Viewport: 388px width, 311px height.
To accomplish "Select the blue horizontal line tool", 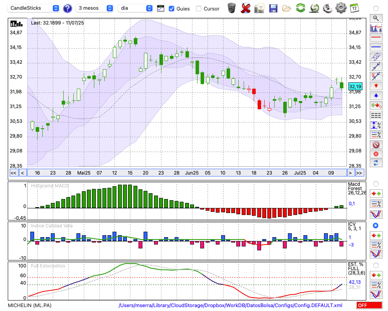I will point(376,47).
